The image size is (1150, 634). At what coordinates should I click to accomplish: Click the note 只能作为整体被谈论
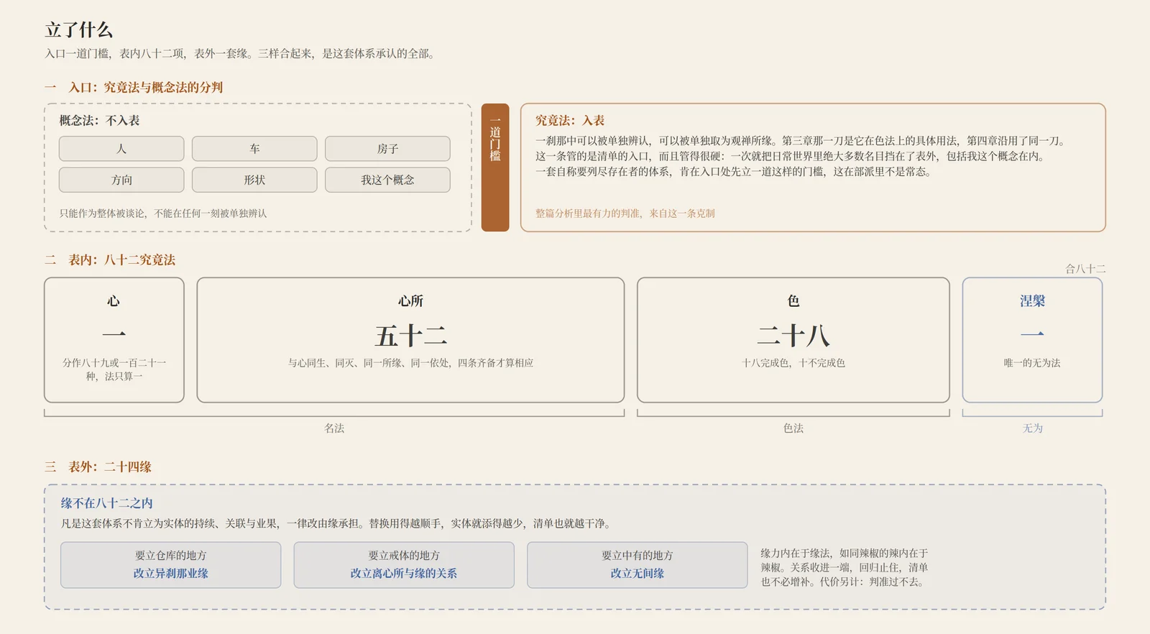tap(163, 213)
